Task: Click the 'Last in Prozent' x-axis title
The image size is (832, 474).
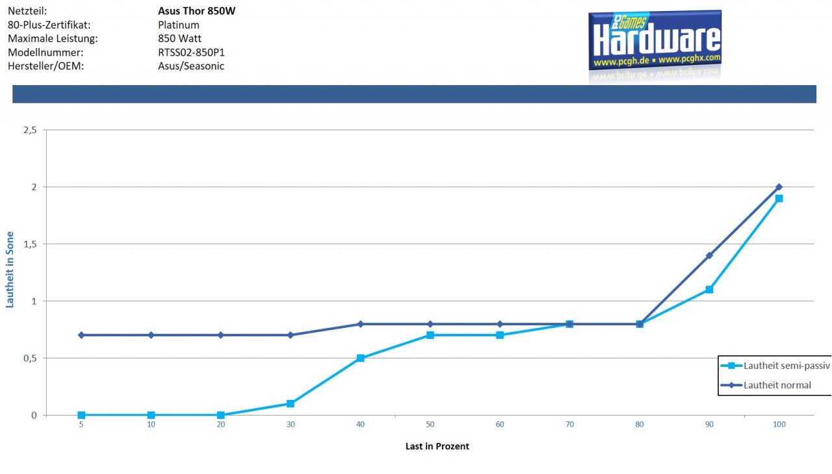Action: 437,446
